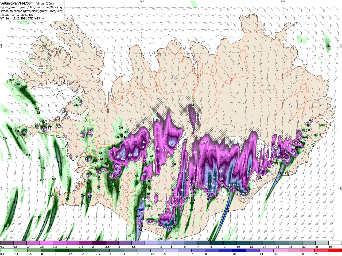Click the 'VT: Sun. 12.12.2021 07Z' valid time
The image size is (342, 256).
click(x=16, y=18)
